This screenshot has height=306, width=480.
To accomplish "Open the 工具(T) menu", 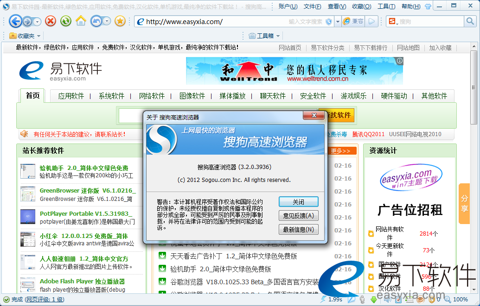I will [386, 6].
